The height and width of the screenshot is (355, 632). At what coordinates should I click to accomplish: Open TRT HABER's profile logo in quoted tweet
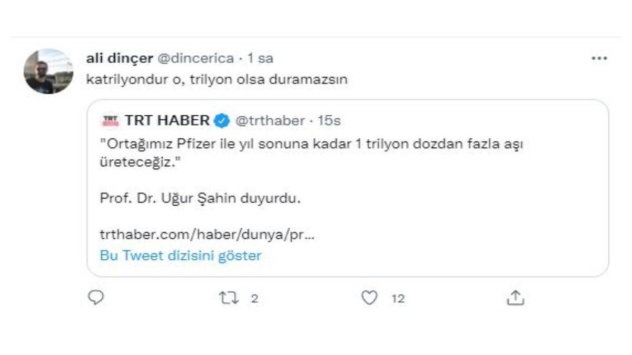coord(111,120)
